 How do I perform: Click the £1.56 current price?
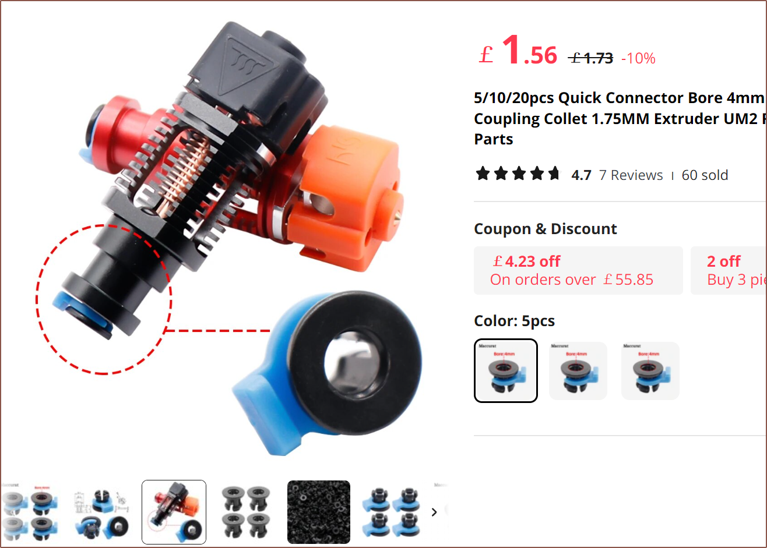518,51
